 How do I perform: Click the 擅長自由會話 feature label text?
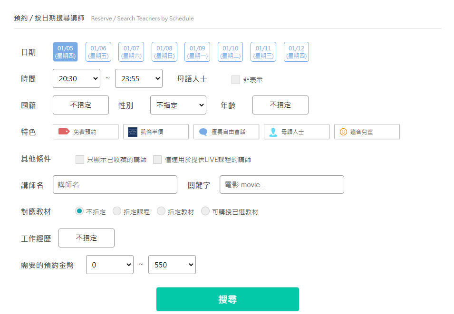tap(228, 132)
